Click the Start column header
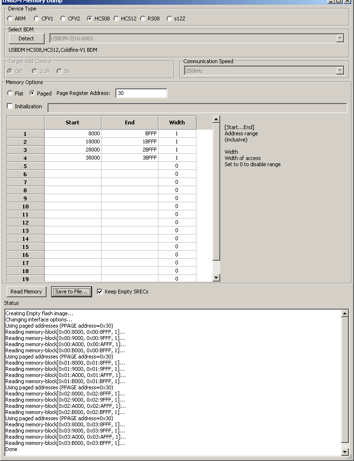This screenshot has height=461, width=354. click(73, 122)
